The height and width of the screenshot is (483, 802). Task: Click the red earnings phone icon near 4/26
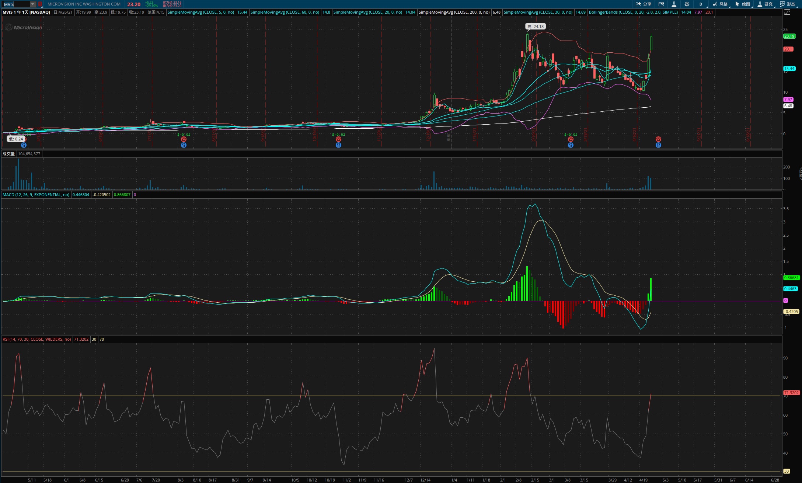(658, 139)
